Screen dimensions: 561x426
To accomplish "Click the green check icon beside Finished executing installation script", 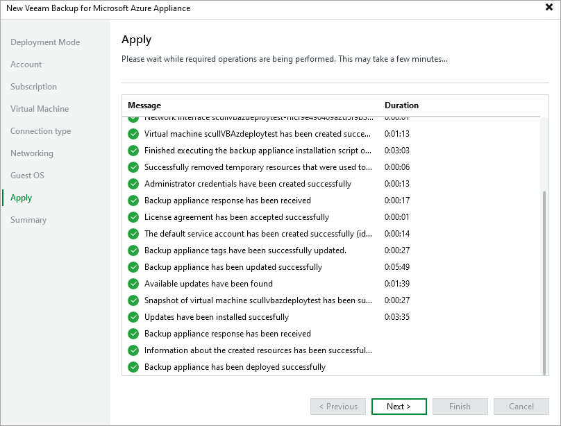I will [x=133, y=151].
